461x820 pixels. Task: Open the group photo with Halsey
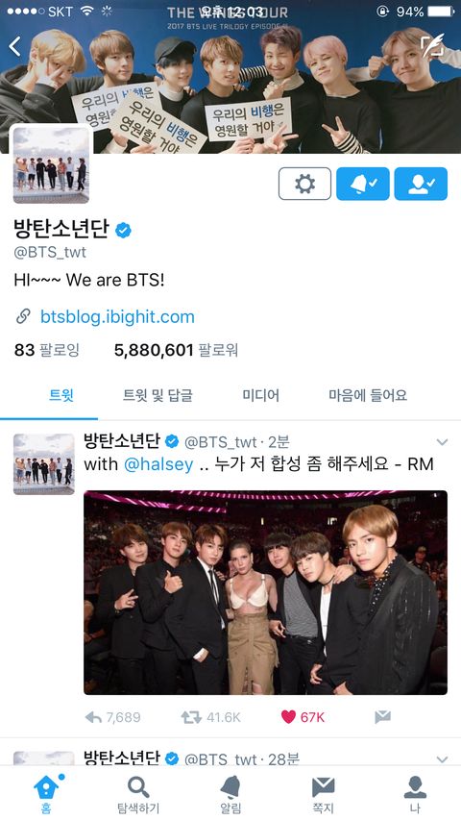pos(265,592)
